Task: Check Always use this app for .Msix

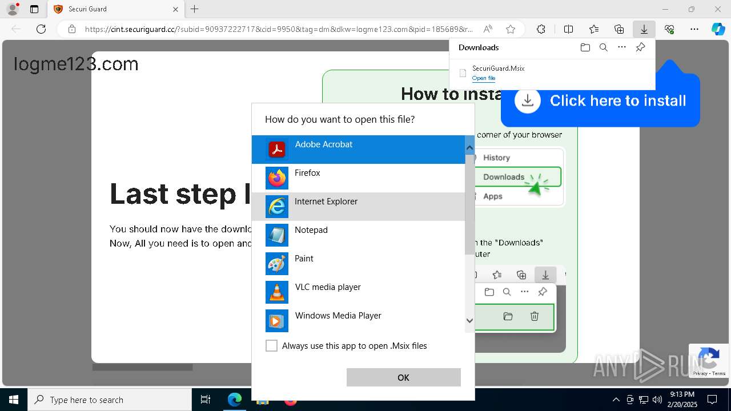Action: click(x=272, y=346)
